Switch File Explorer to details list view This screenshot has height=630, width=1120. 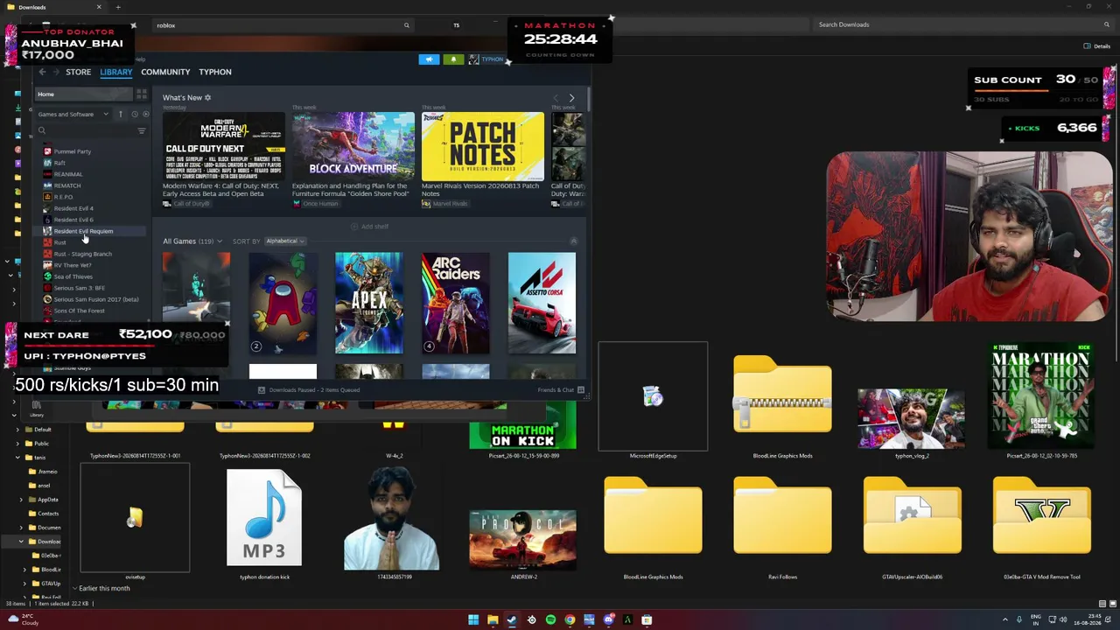(x=1102, y=604)
